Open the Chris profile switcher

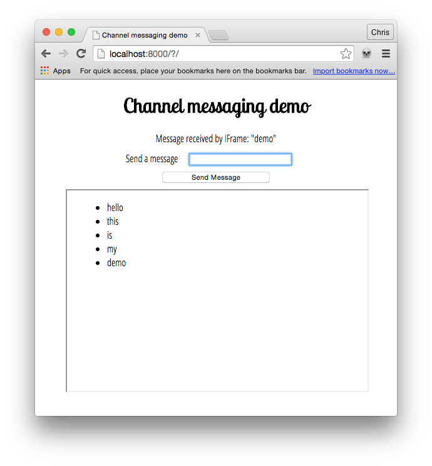380,33
